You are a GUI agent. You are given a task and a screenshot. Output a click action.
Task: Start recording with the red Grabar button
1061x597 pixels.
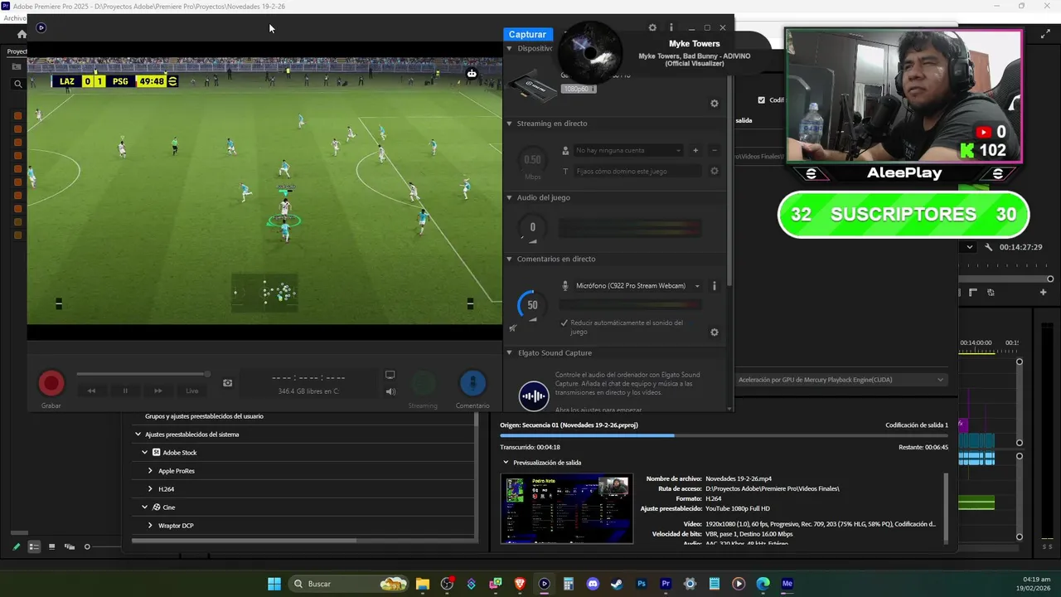pyautogui.click(x=51, y=383)
